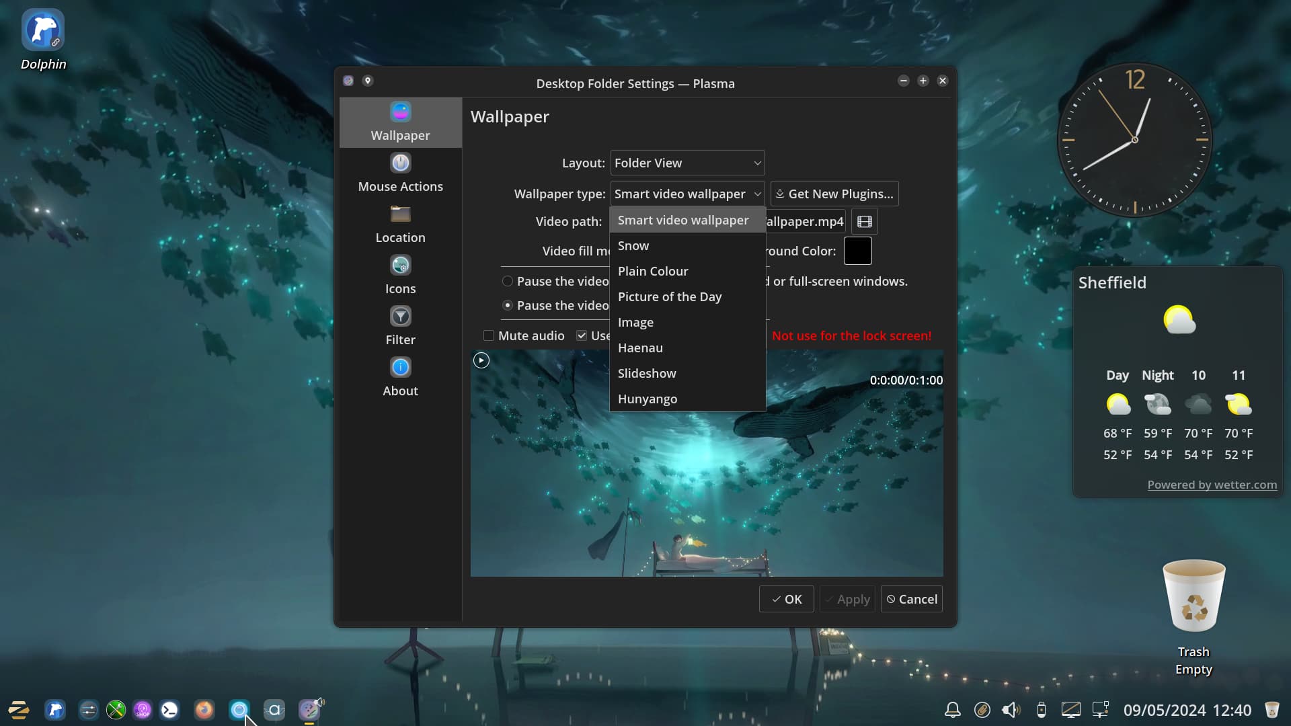Open the Location settings section

click(400, 225)
